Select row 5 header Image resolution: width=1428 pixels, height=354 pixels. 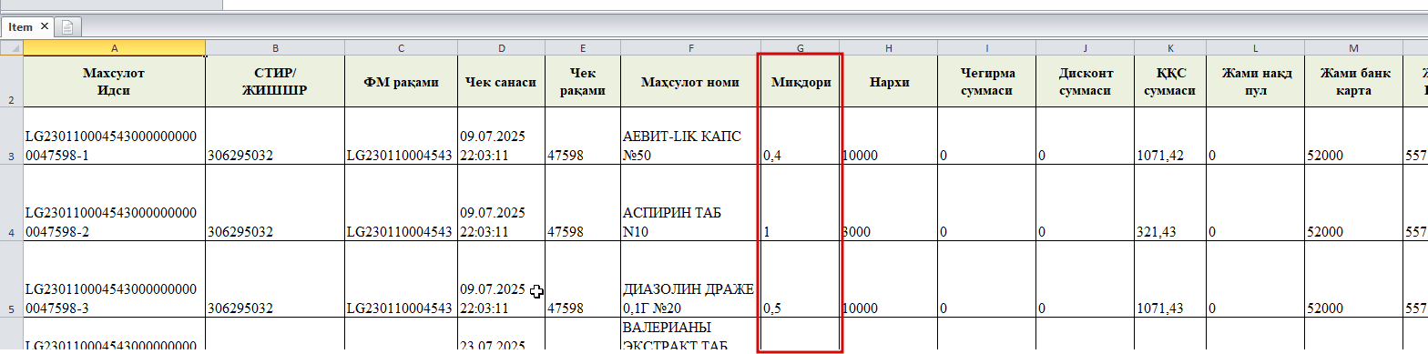point(12,278)
